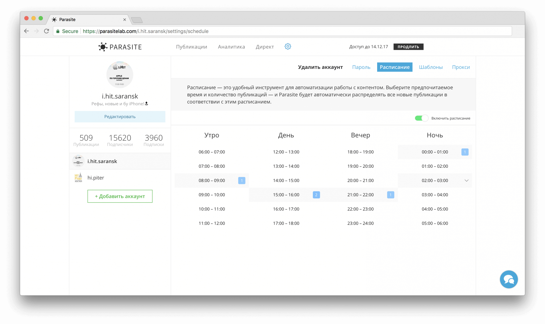Click the Редактировать button
Viewport: 545px width, 324px height.
120,117
